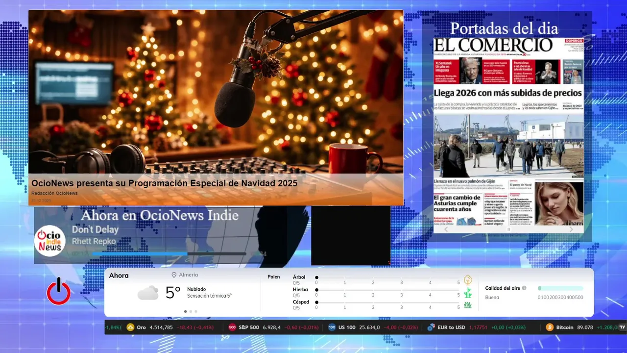Click the EUR to USD flag icon

tap(431, 328)
